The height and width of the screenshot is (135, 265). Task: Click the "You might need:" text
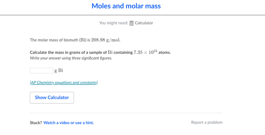pyautogui.click(x=114, y=23)
